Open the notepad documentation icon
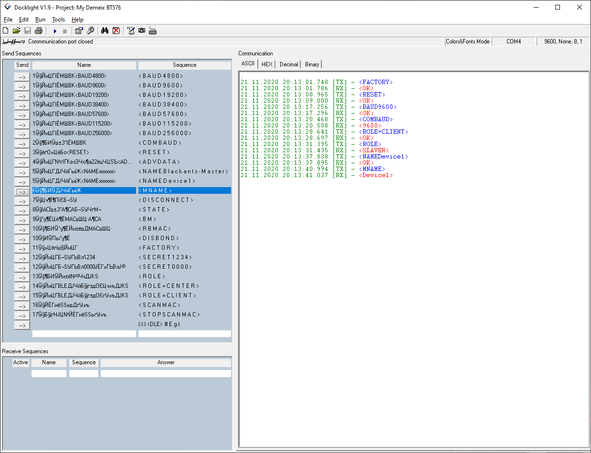Screen dimensions: 591x453 coord(131,31)
